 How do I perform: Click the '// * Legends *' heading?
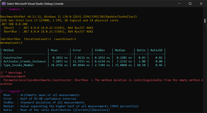coord(12,91)
